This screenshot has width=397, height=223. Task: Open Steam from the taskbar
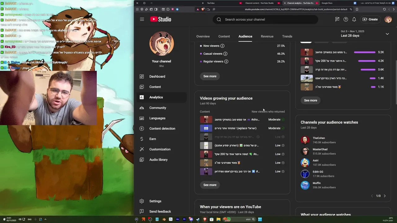coord(198,219)
